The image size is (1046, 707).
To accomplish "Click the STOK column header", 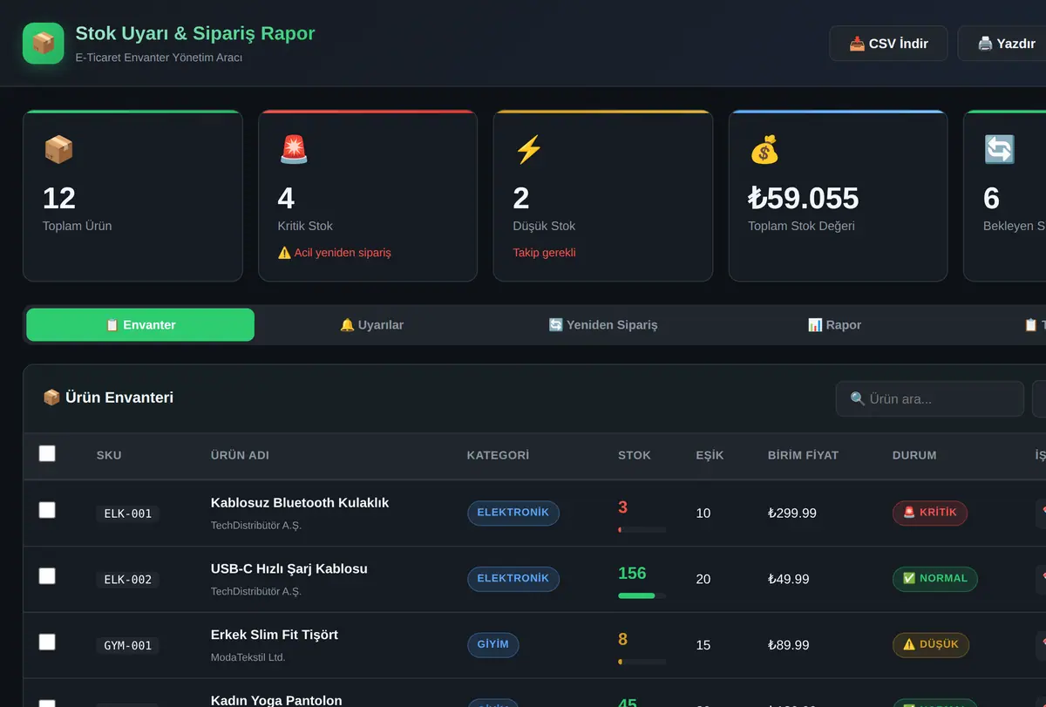I will click(x=635, y=455).
